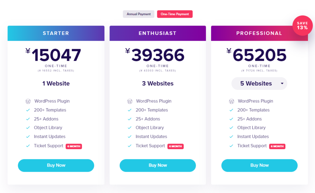Click WordPress logo icon in Professional plan

231,101
